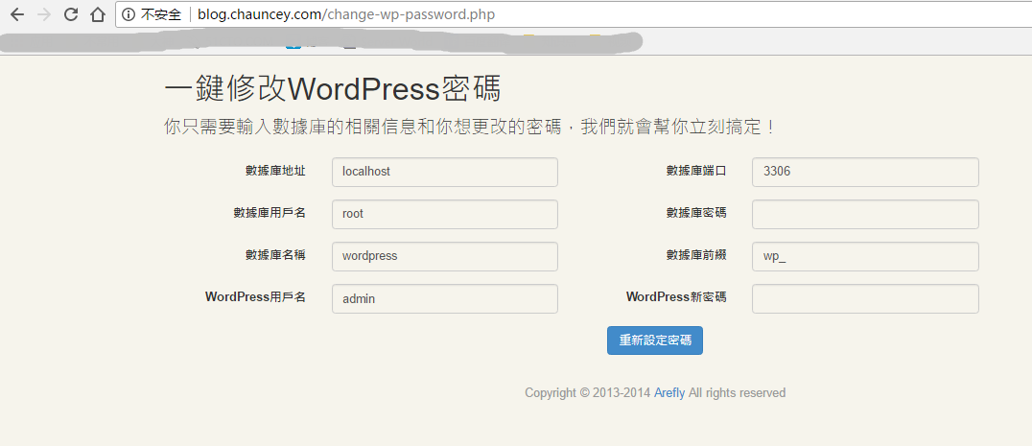The height and width of the screenshot is (446, 1032).
Task: Select the 數據庫前綴 field containing wp_
Action: point(865,256)
